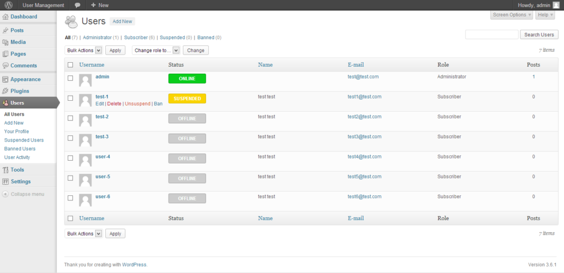This screenshot has width=564, height=273.
Task: Check the box for user test-3
Action: click(70, 138)
